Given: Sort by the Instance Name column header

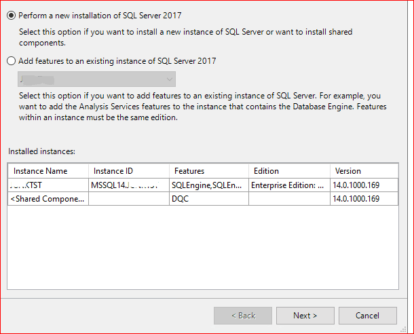Looking at the screenshot, I should pos(48,171).
